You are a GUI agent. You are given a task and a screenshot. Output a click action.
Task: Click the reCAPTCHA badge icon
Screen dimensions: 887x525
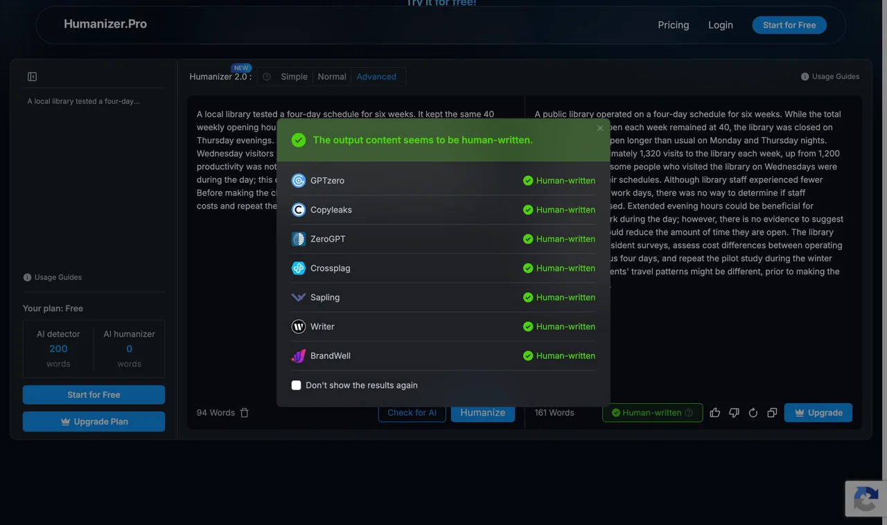point(866,499)
